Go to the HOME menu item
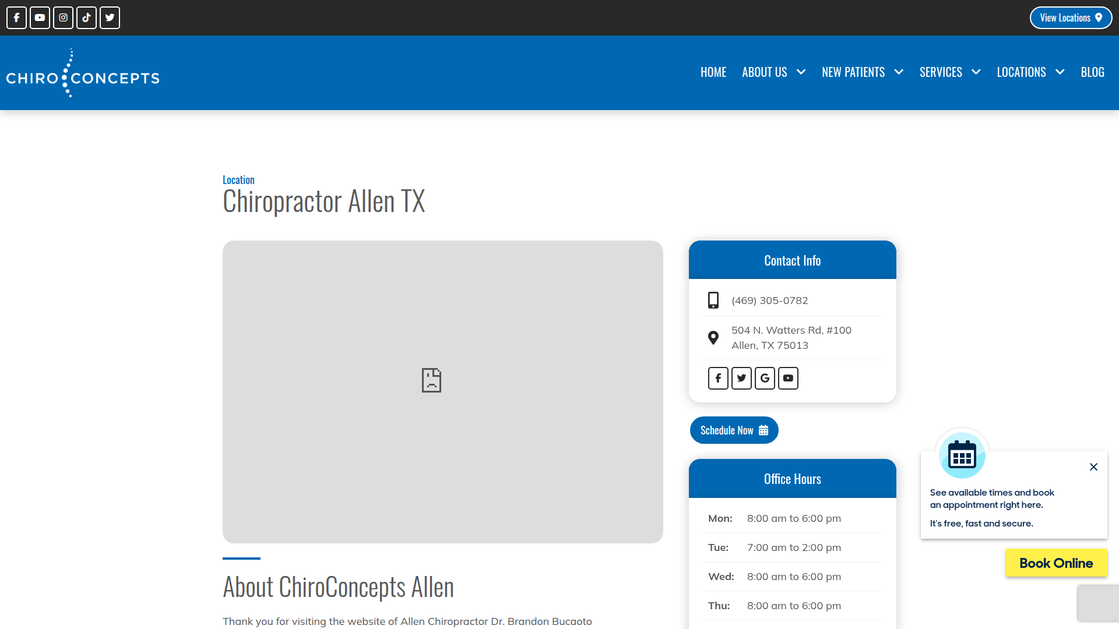This screenshot has width=1119, height=629. 713,72
